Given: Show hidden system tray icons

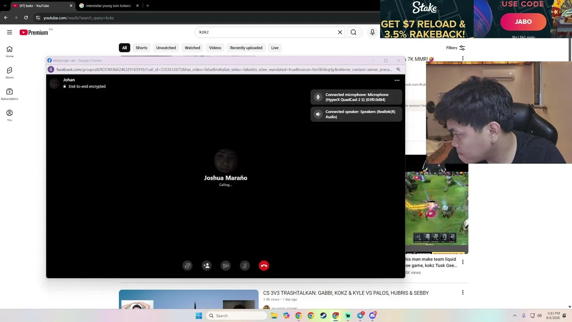Looking at the screenshot, I should click(514, 316).
